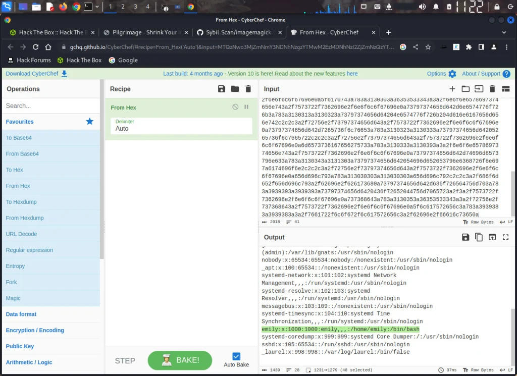
Task: Open folder as input
Action: point(466,89)
